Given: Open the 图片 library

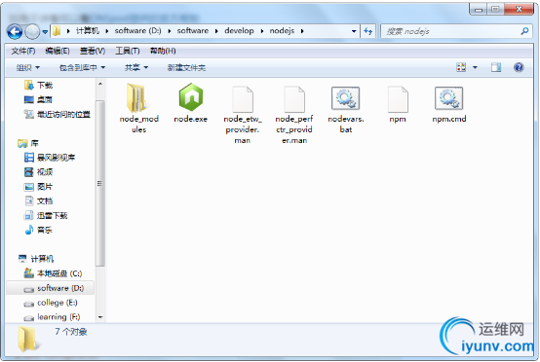Looking at the screenshot, I should point(38,187).
